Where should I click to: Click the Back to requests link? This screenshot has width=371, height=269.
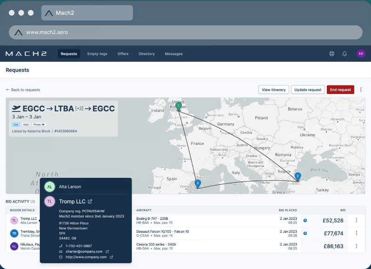[x=23, y=90]
